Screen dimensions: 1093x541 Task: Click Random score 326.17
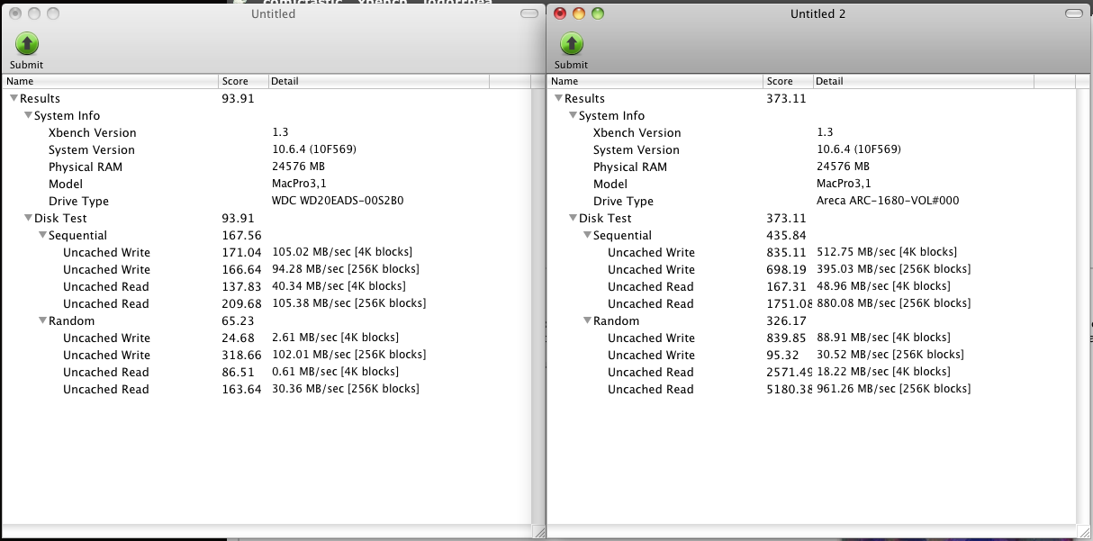click(786, 320)
